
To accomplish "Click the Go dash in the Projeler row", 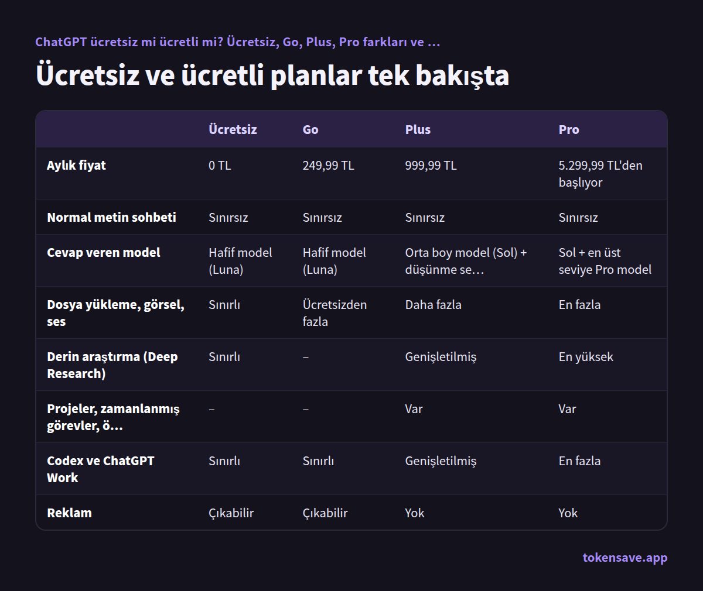I will (306, 409).
